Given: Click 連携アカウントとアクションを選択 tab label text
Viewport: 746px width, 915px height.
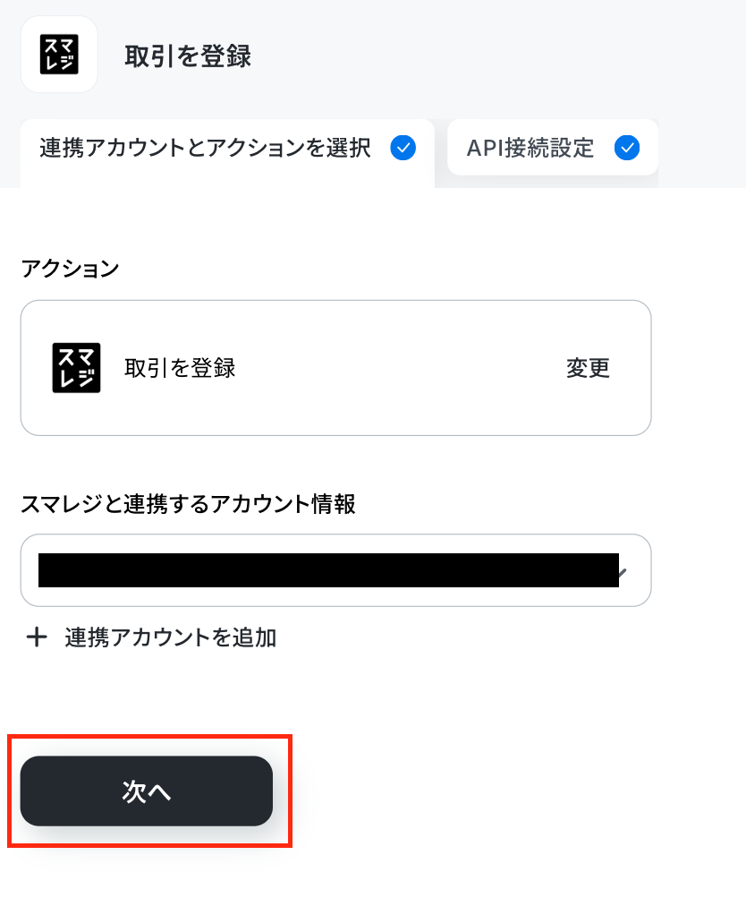Looking at the screenshot, I should coord(205,149).
